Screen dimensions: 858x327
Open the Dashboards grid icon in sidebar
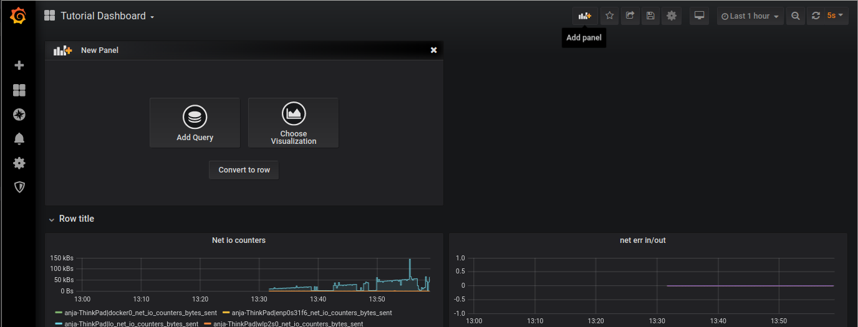pyautogui.click(x=19, y=90)
